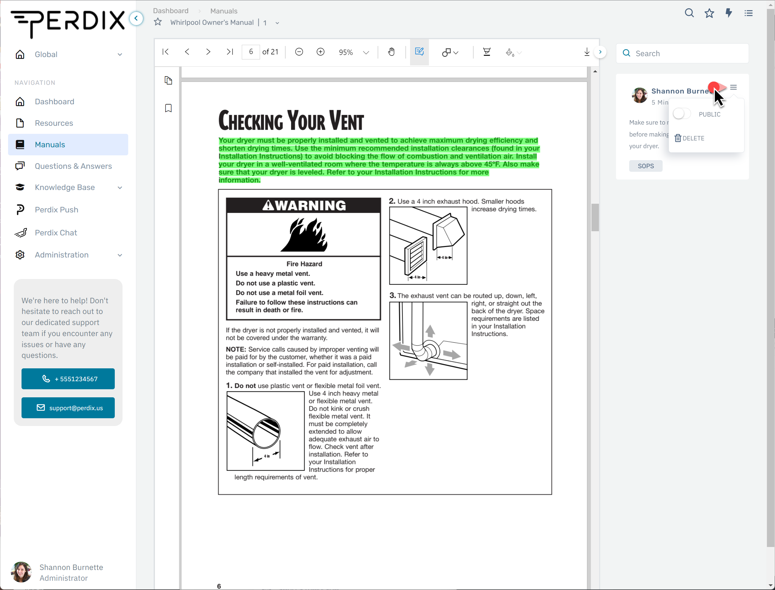Go to previous page
This screenshot has height=590, width=775.
187,52
